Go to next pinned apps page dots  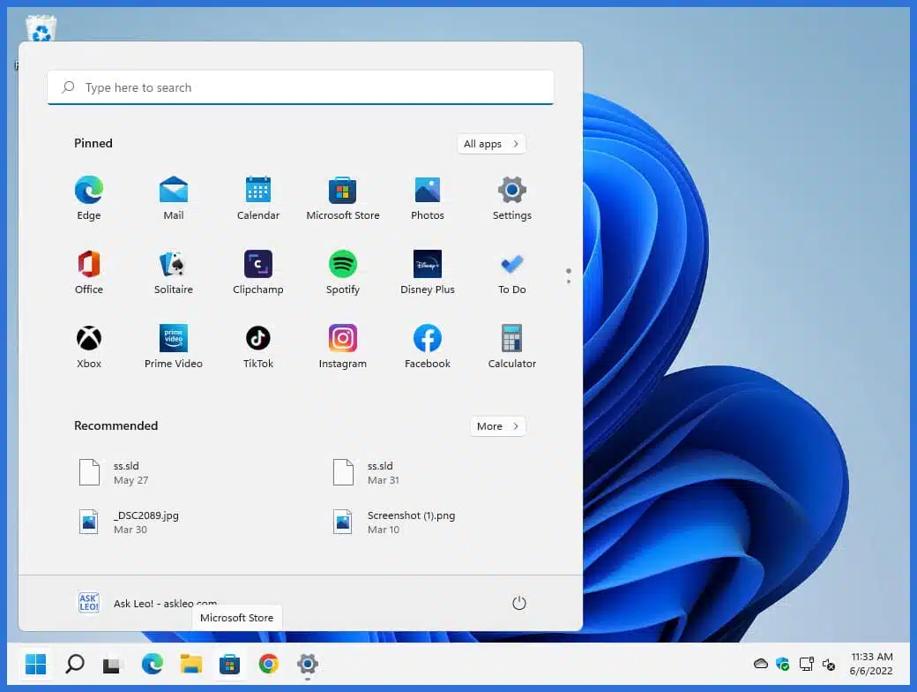(569, 276)
